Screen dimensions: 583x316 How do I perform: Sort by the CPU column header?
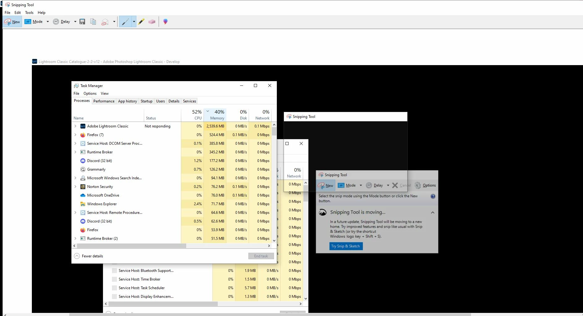coord(192,114)
